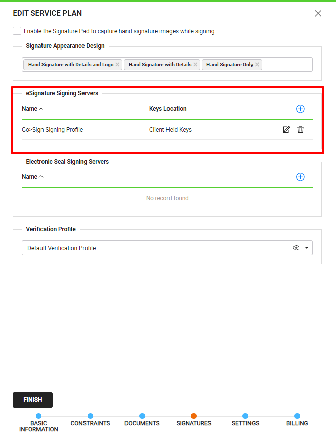336x439 pixels.
Task: Close the Edit Service Plan dialog
Action: click(x=318, y=14)
